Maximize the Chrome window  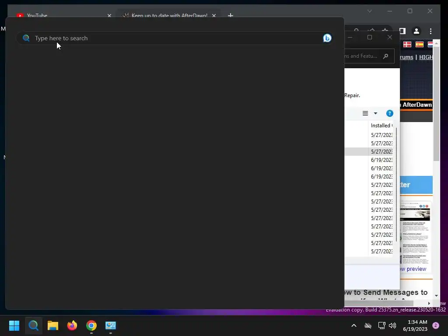click(409, 11)
